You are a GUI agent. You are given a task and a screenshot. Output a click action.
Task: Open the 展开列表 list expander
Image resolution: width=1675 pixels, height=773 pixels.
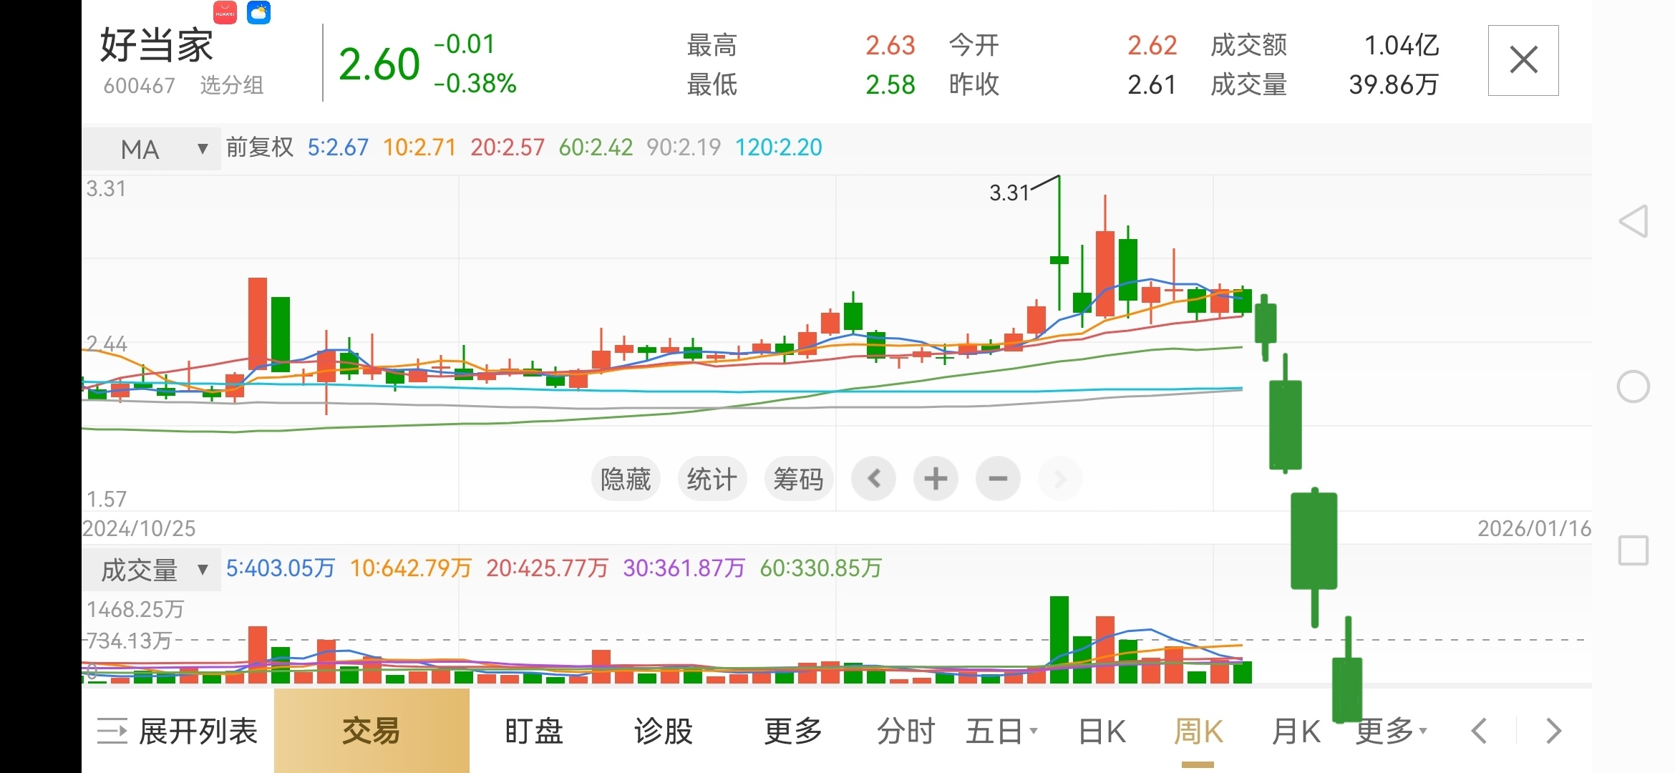[x=178, y=731]
